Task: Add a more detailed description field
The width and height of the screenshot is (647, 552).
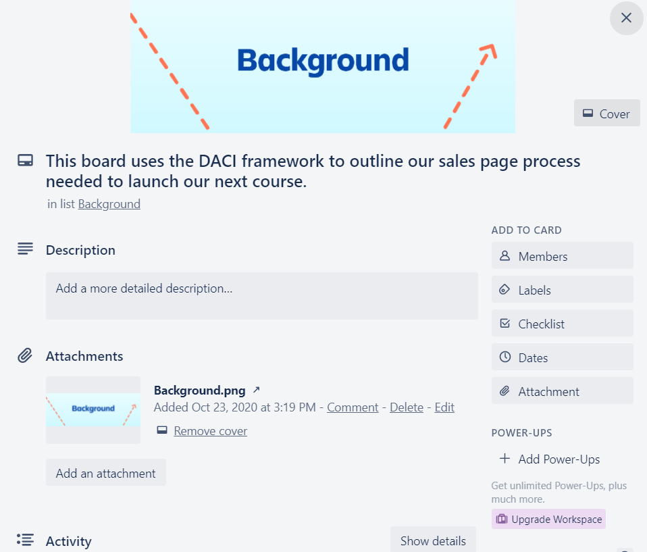Action: [x=262, y=296]
